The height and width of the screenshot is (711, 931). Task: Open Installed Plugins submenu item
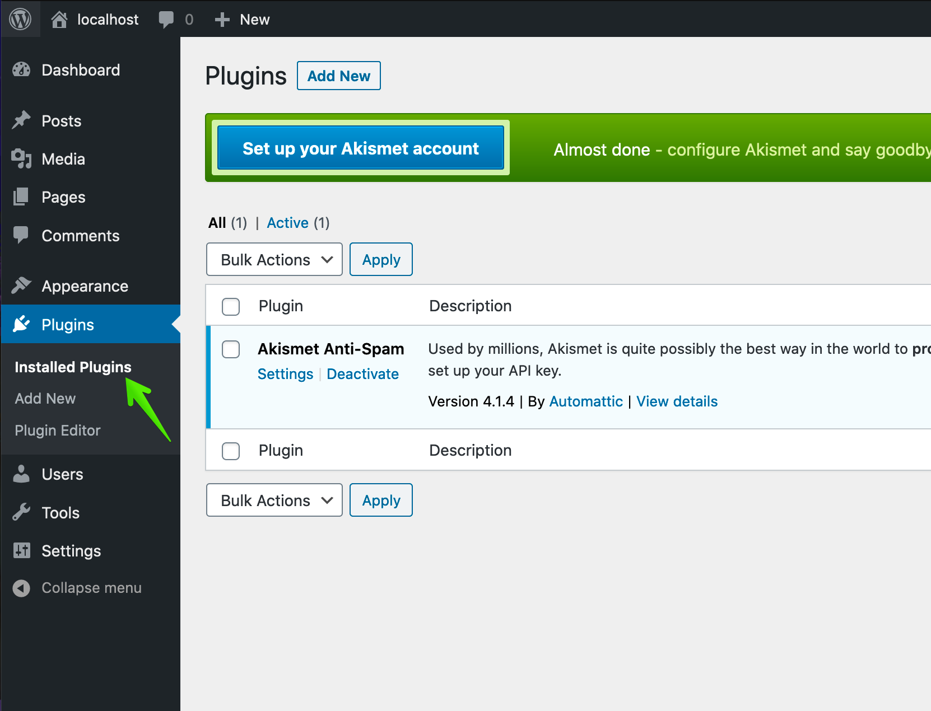73,367
